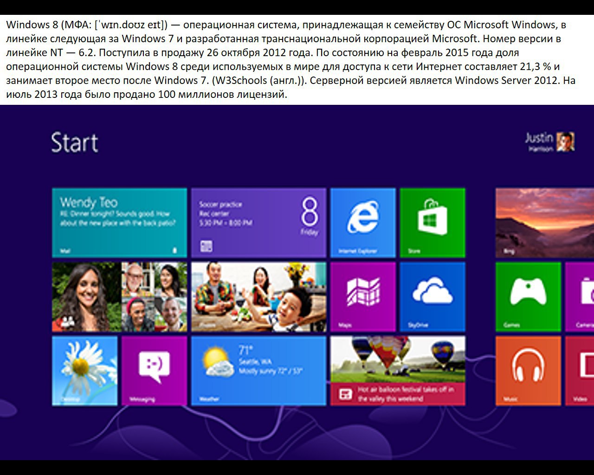Open the SkyDrive cloud tile

coord(432,297)
